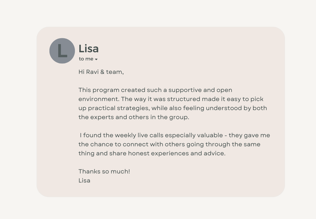Click the sender name Lisa in the header
316x219 pixels.
point(89,48)
